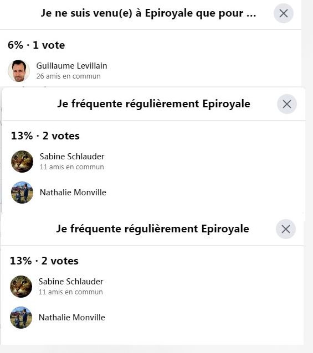Viewport: 313px width, 353px height.
Task: Click Nathalie Monville's name in the bottom dialog
Action: (x=72, y=318)
